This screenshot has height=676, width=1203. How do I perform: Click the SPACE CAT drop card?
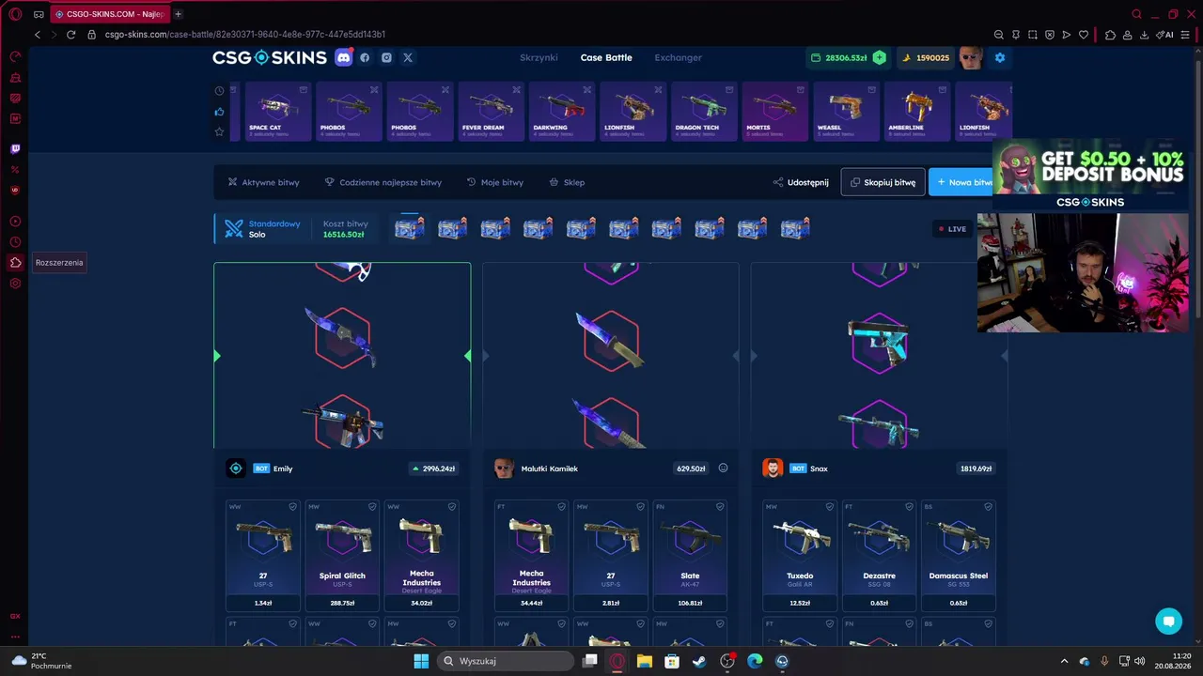pos(277,111)
